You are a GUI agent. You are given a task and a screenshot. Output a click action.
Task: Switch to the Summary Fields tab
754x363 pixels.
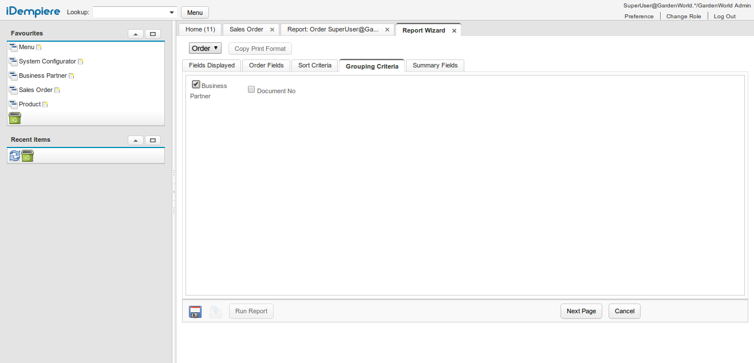(435, 66)
